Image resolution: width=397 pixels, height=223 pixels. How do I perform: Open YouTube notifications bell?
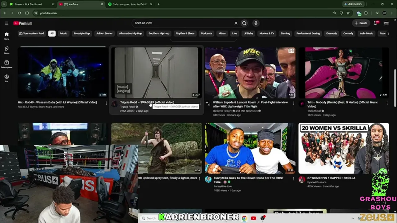[376, 23]
